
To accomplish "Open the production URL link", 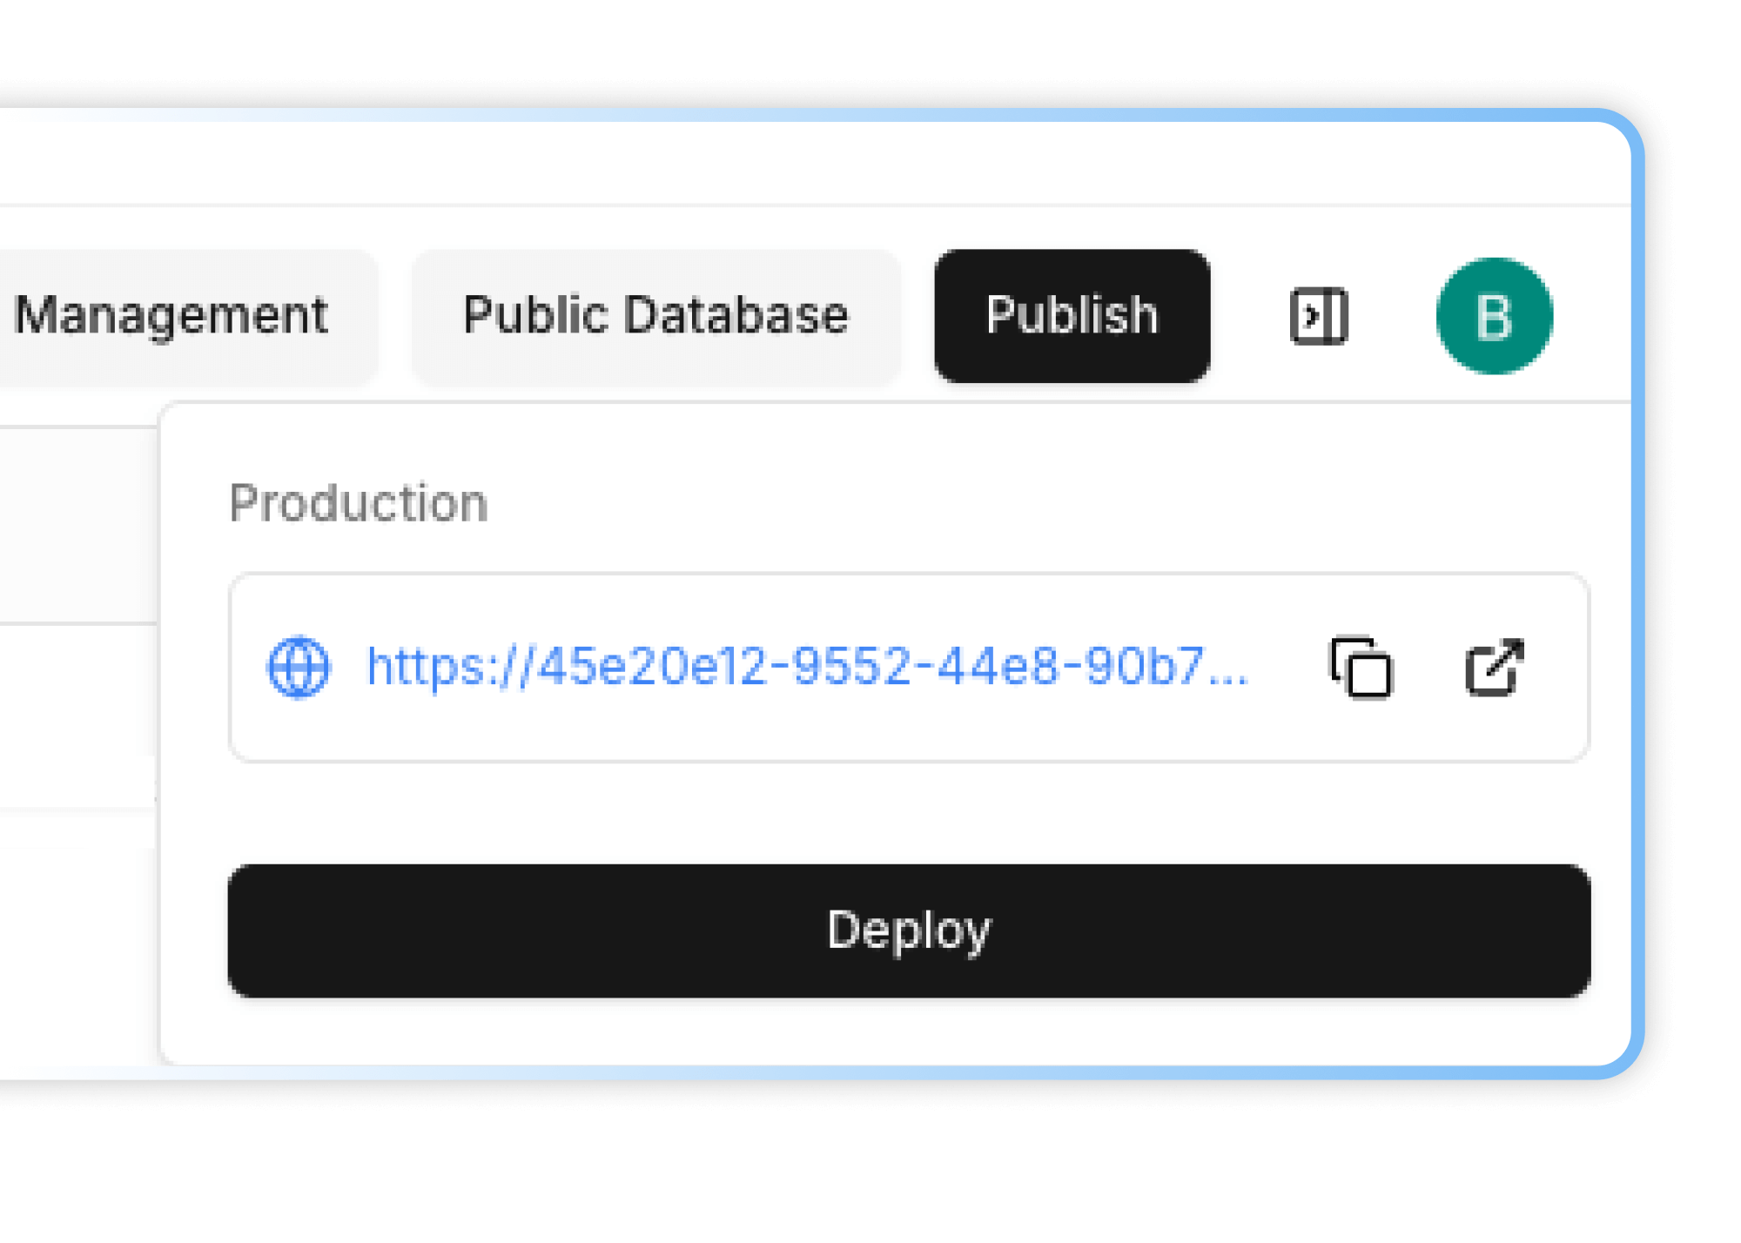I will click(807, 668).
